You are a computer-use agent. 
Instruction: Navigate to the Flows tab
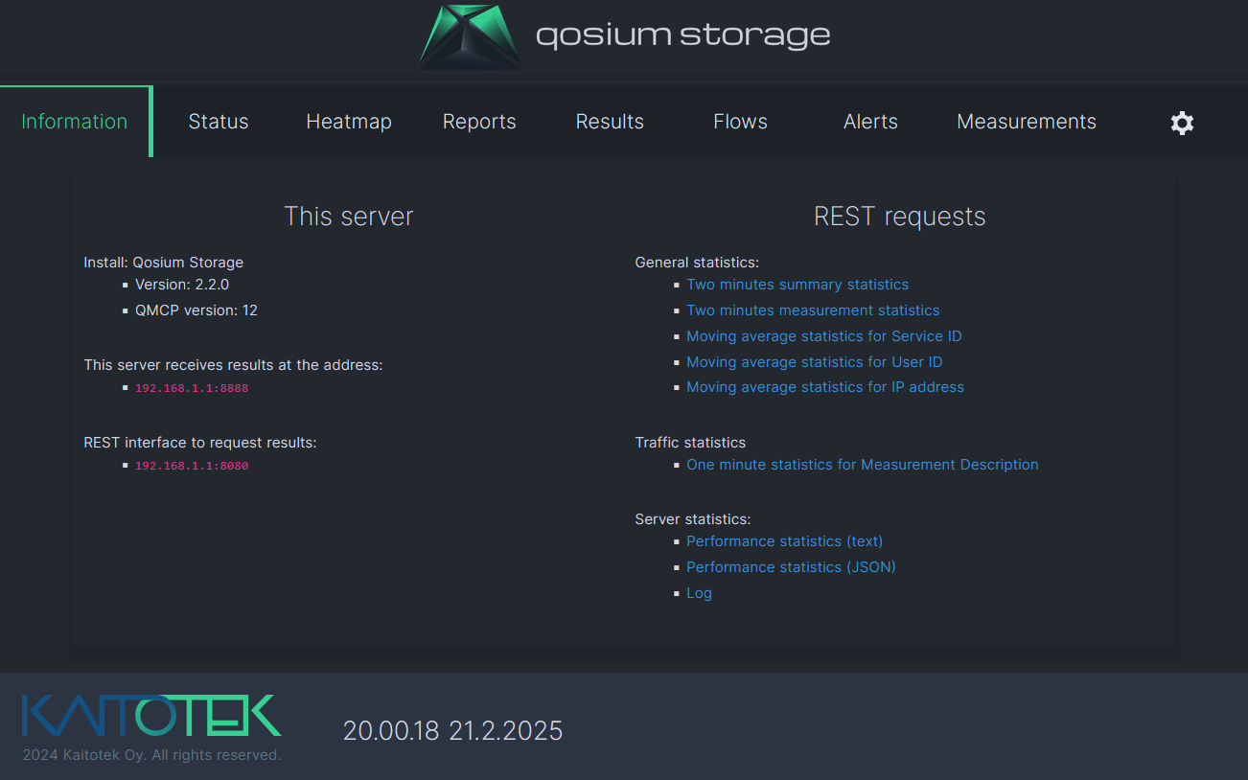[740, 122]
